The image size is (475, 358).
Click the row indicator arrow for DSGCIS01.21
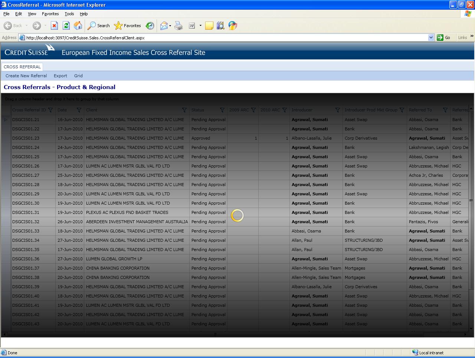pyautogui.click(x=6, y=120)
